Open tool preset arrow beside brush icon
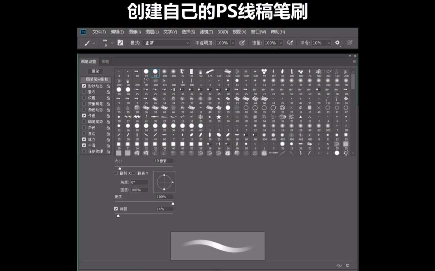Screen dimensions: 435x271 (94, 43)
